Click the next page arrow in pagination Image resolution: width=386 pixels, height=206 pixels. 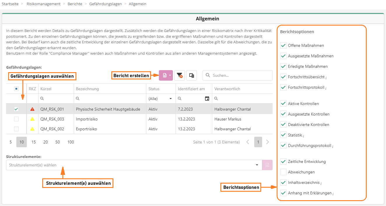(x=268, y=142)
